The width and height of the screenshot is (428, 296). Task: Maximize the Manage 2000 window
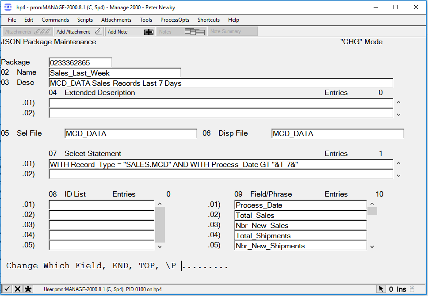tap(396, 8)
